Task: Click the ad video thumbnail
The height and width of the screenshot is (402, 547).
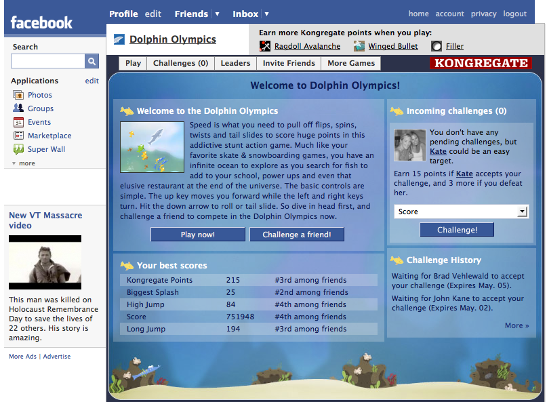Action: pos(45,262)
